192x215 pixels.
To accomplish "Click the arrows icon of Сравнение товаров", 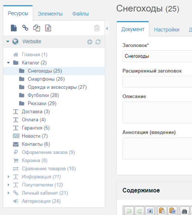I will tap(16, 169).
